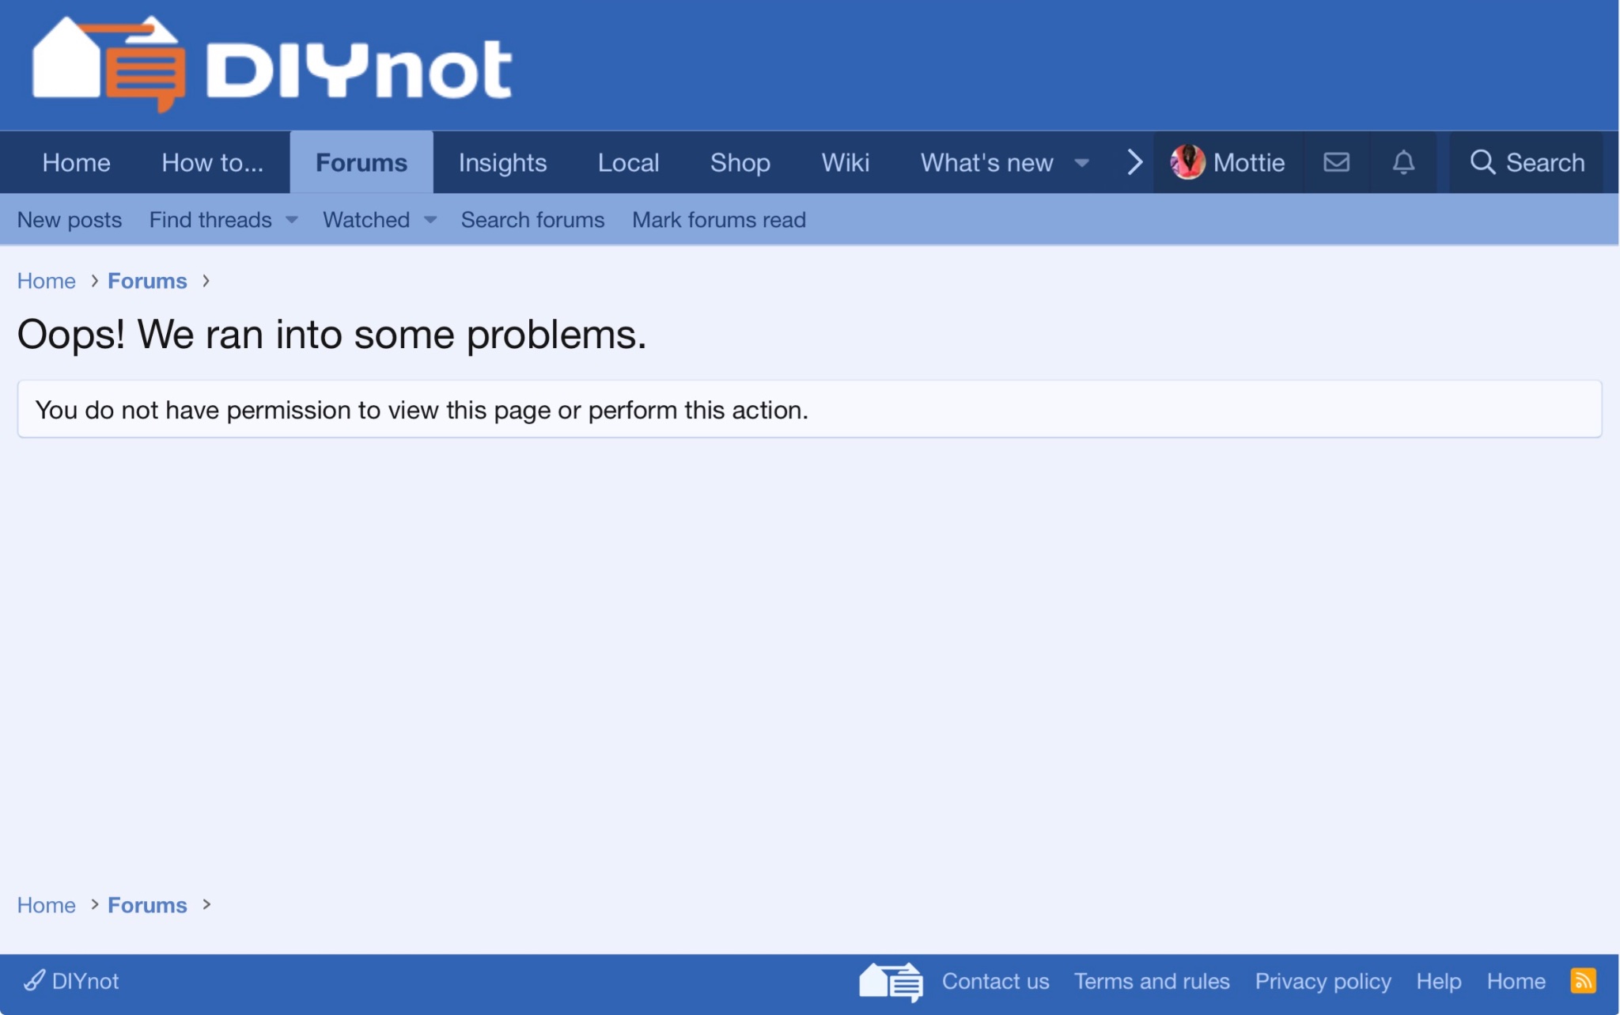Screen dimensions: 1620x1015
Task: Click the Find threads link
Action: (210, 220)
